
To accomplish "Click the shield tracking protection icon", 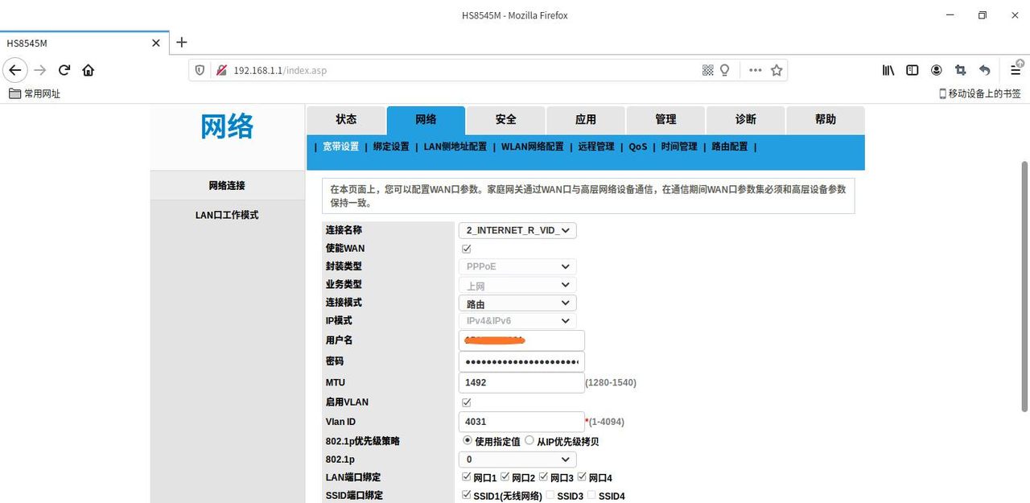I will [x=200, y=70].
